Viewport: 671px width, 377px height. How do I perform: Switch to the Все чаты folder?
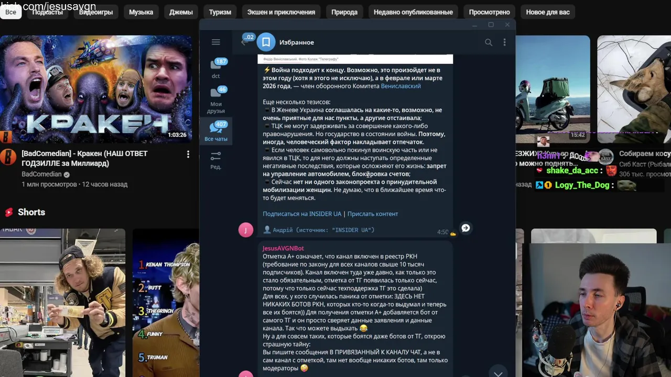[x=216, y=131]
